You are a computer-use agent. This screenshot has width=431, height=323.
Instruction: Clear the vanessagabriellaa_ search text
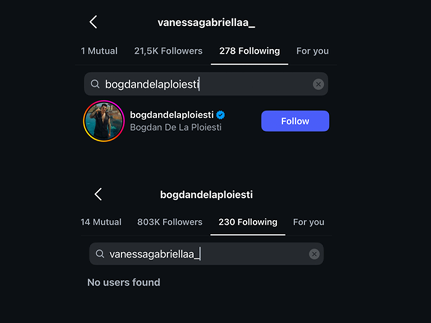pos(314,254)
